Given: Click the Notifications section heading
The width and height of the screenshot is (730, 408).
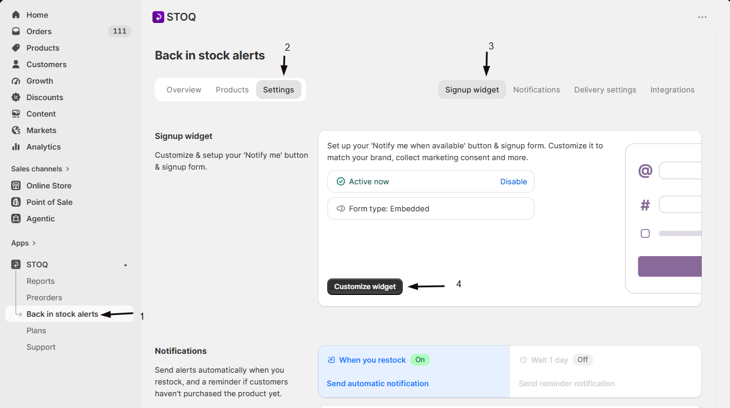Looking at the screenshot, I should point(181,351).
